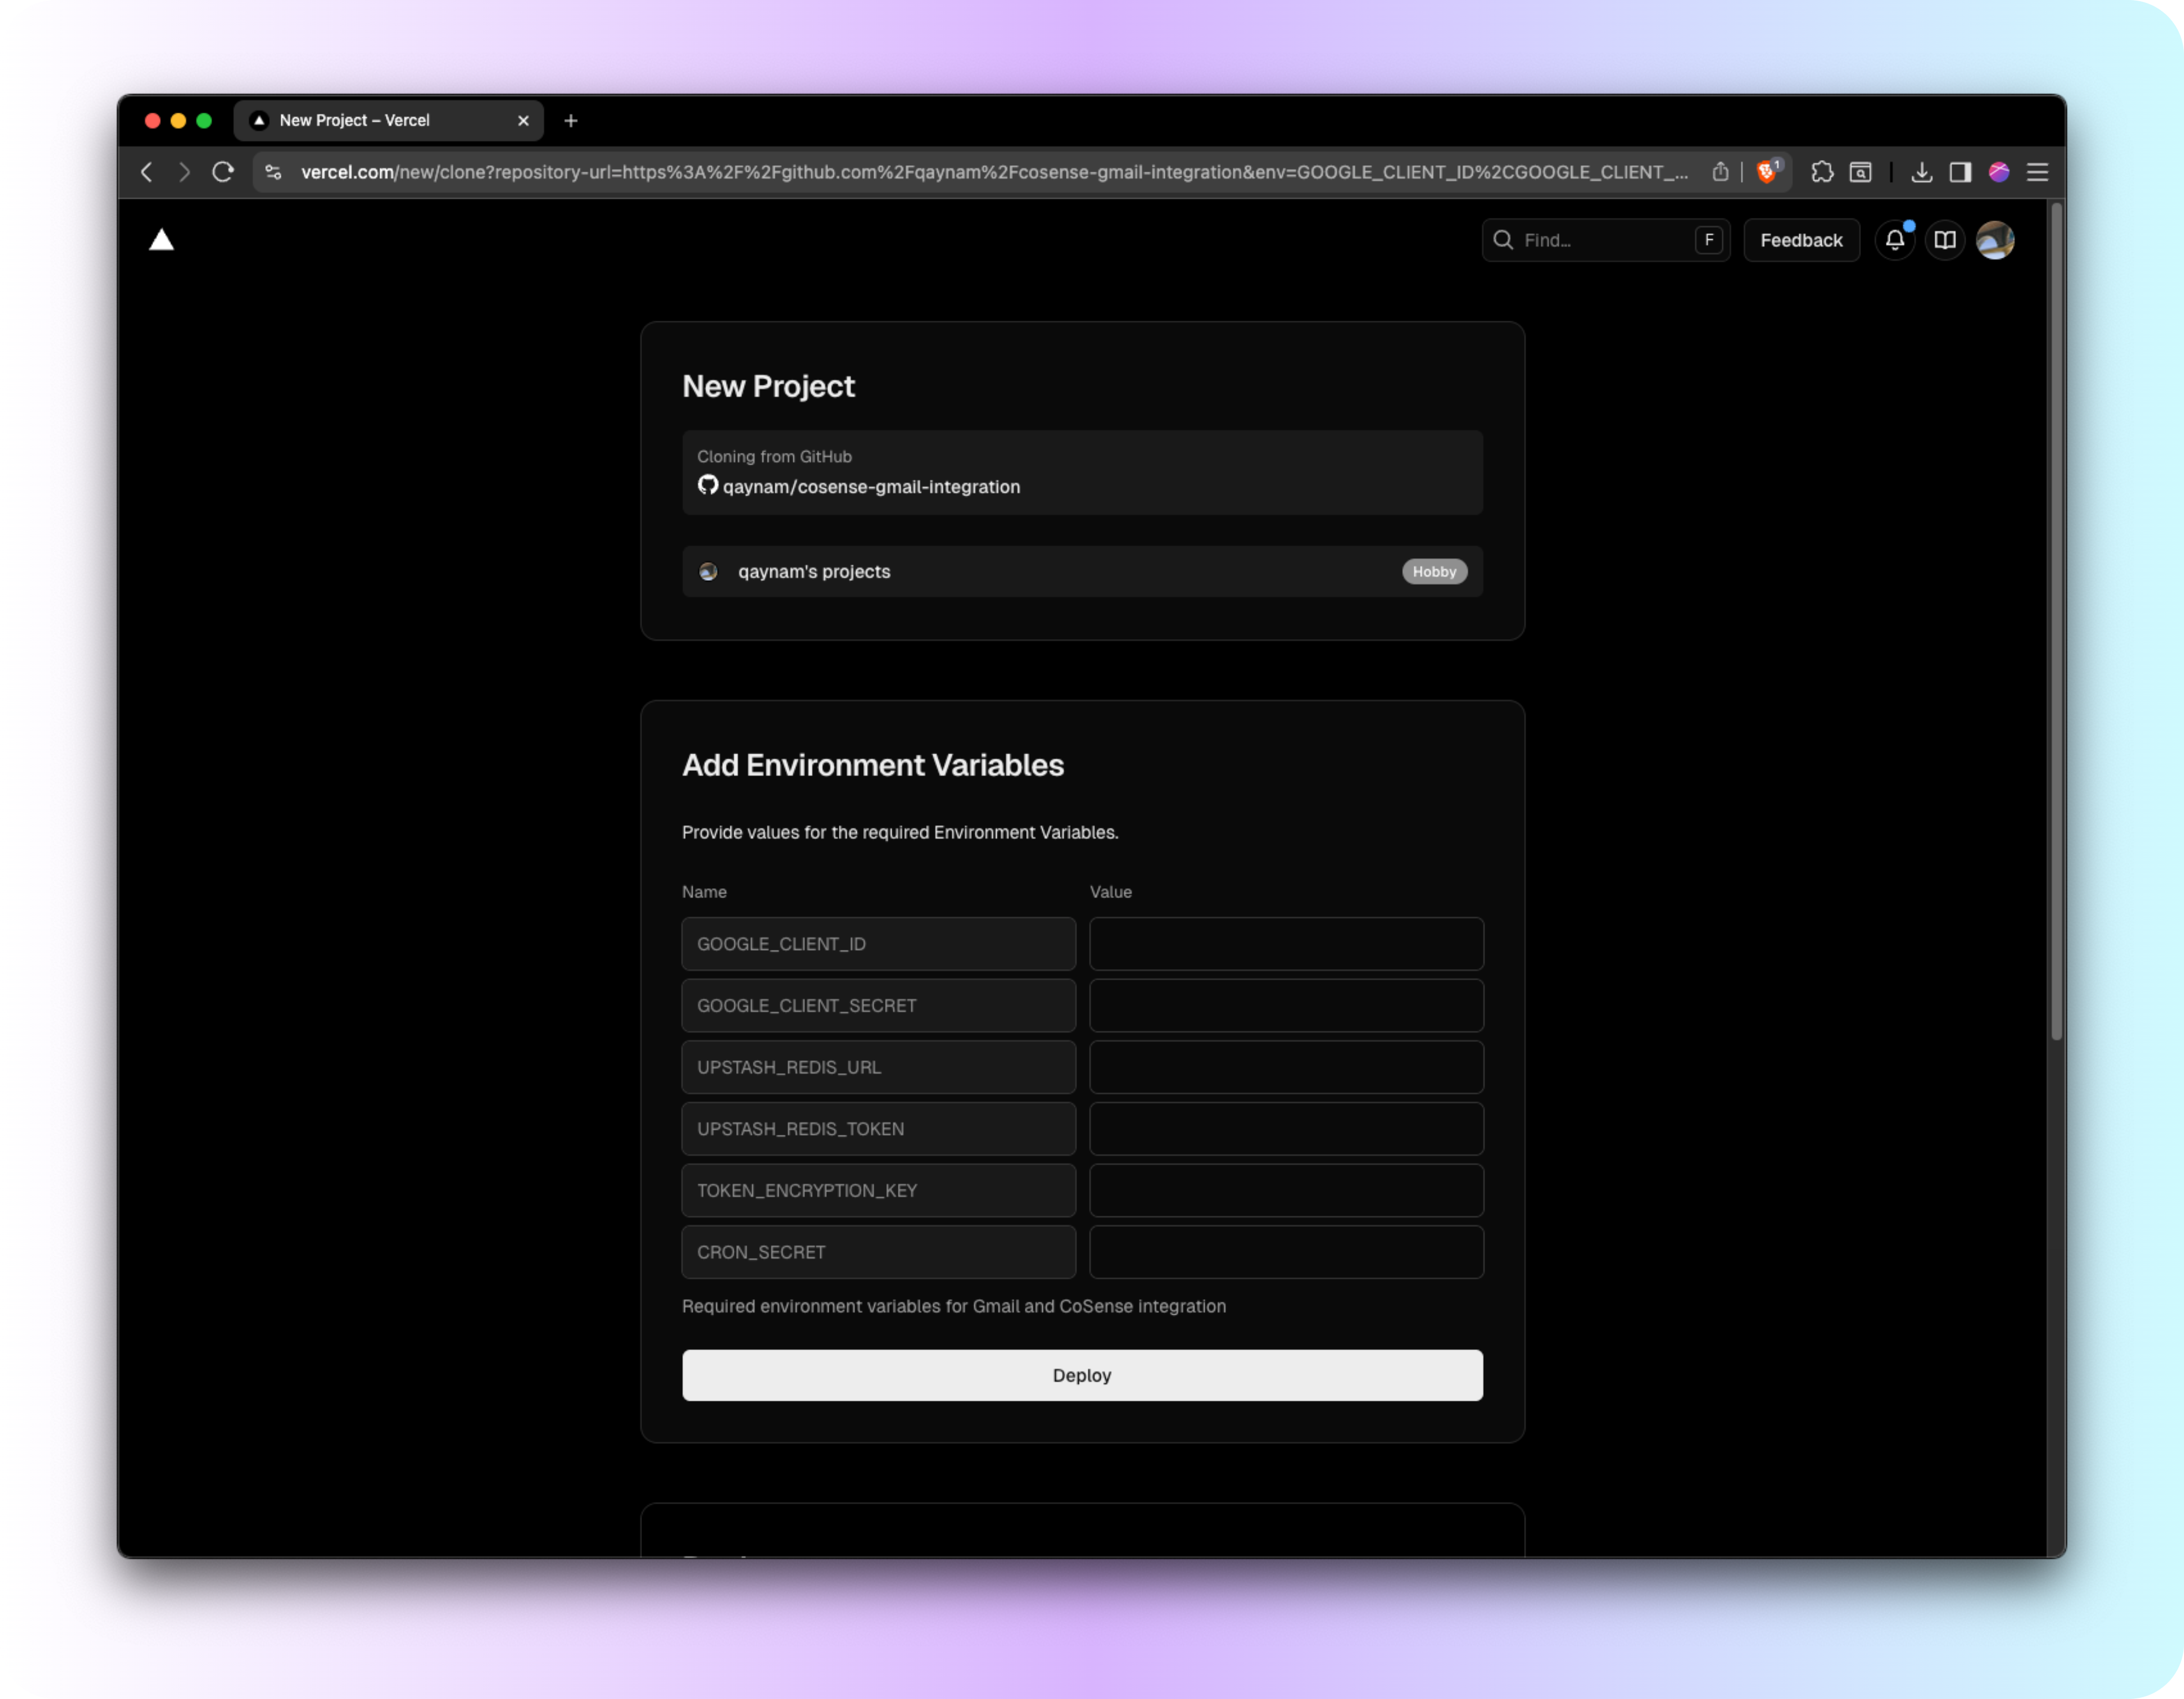Open Vercel notifications bell
This screenshot has width=2184, height=1699.
[1894, 240]
